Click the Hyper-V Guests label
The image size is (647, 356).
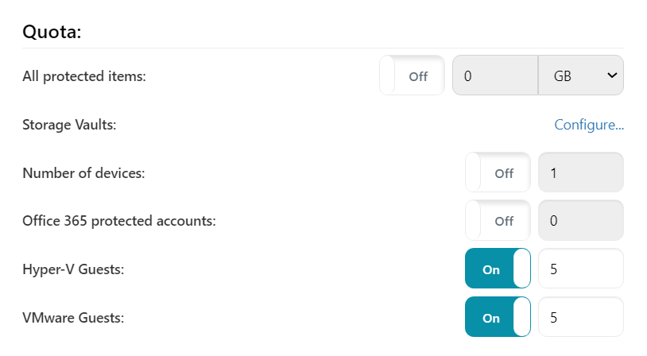click(73, 269)
